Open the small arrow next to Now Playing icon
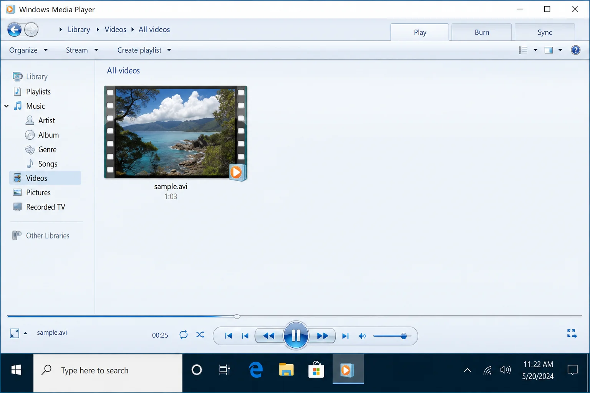The image size is (590, 393). pos(25,333)
